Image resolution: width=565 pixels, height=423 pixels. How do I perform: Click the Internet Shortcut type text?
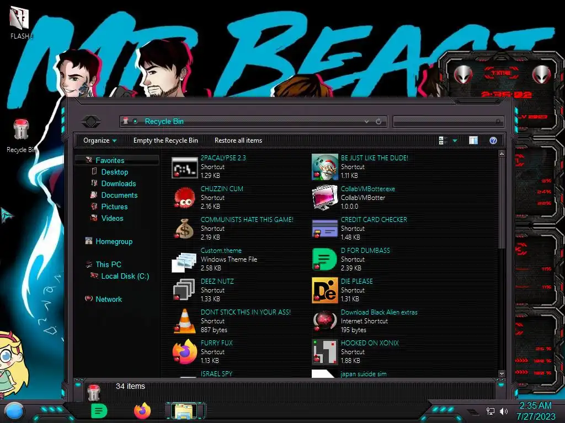364,321
